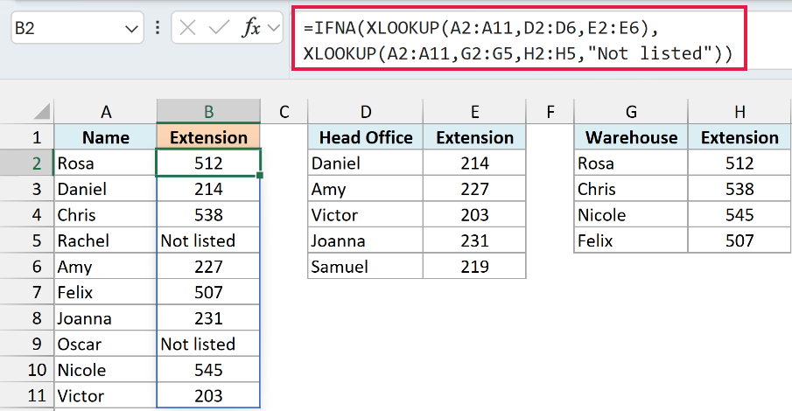Click 'Victor' in Head Office list
Screen dimensions: 792x411
click(366, 215)
